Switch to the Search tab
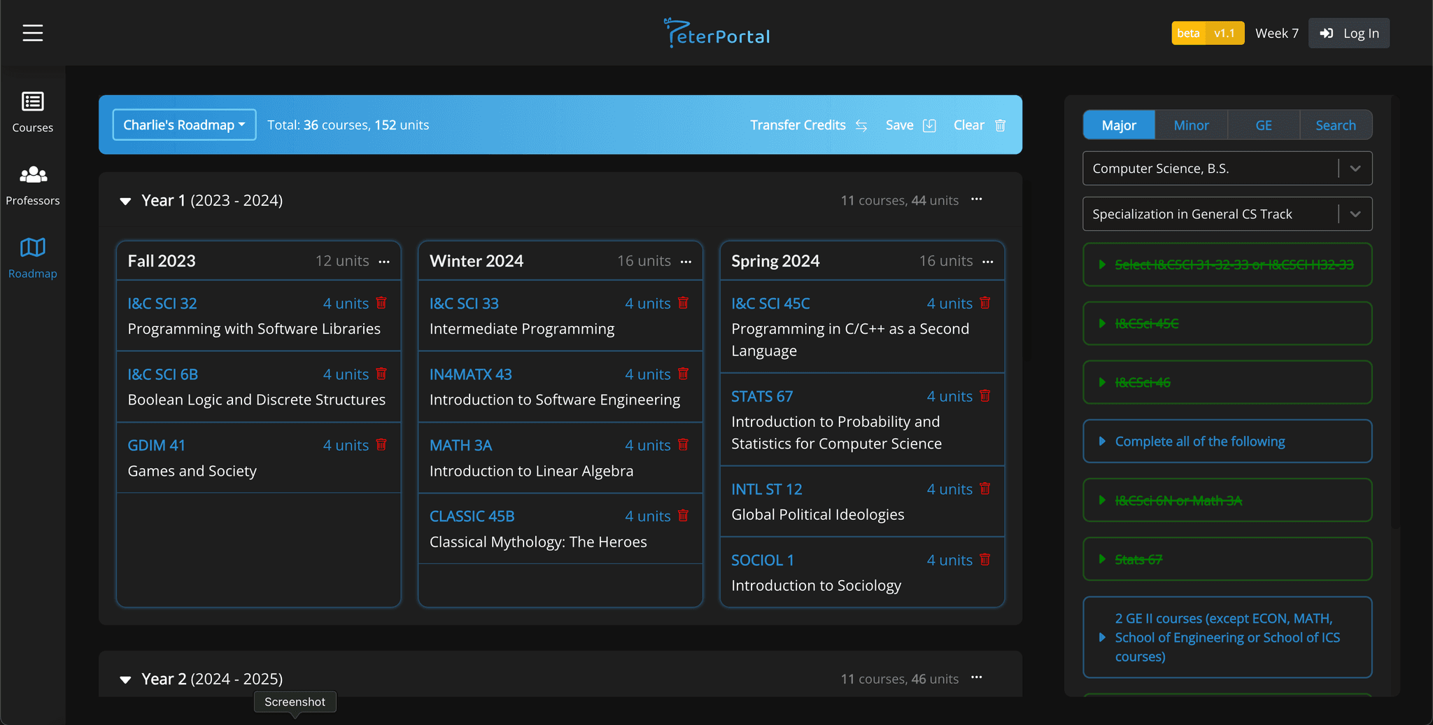The height and width of the screenshot is (725, 1433). 1336,125
